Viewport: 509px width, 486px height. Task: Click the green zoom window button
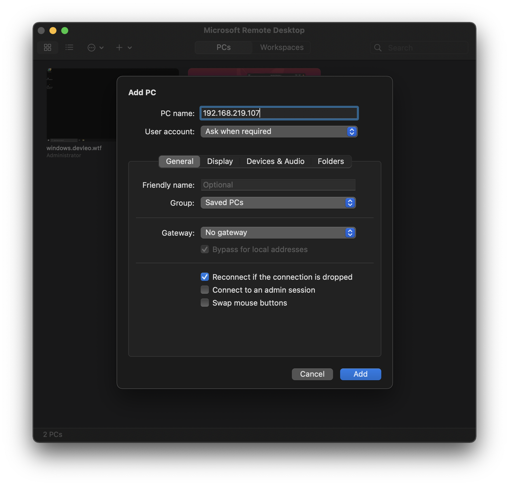pos(65,31)
